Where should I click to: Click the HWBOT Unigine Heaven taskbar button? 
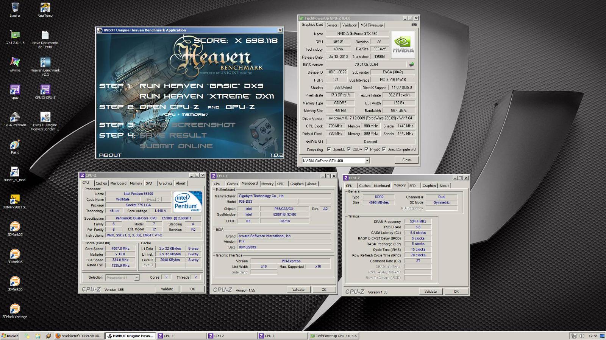tap(130, 336)
